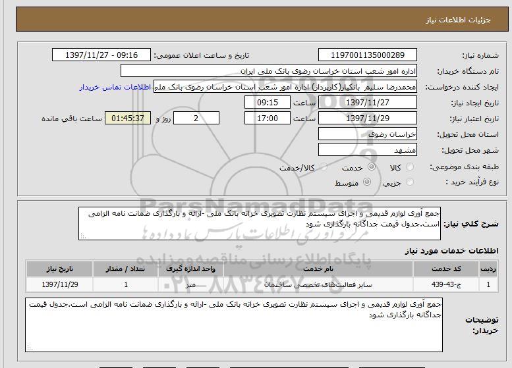
Task: Click the unit cell متر
Action: 190,284
